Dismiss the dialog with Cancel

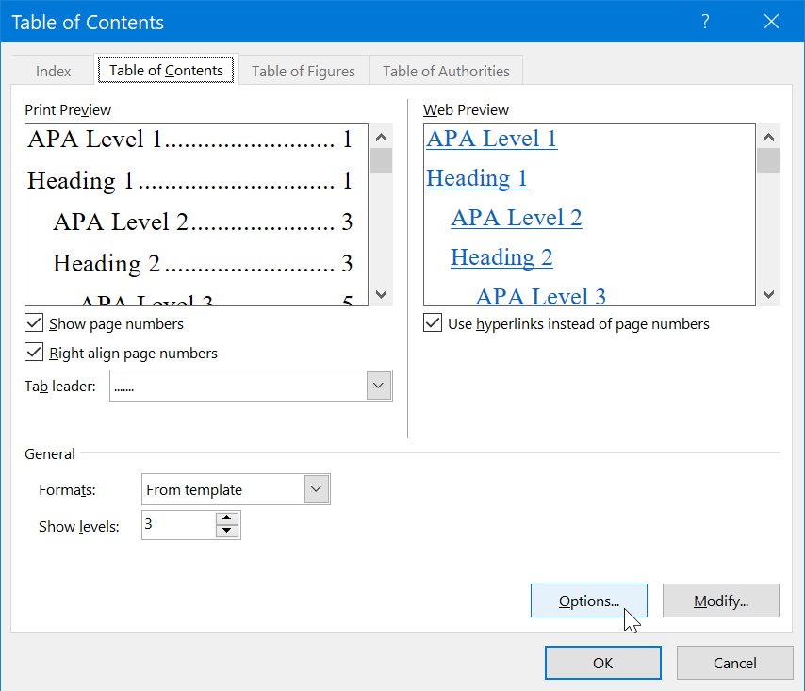(734, 663)
